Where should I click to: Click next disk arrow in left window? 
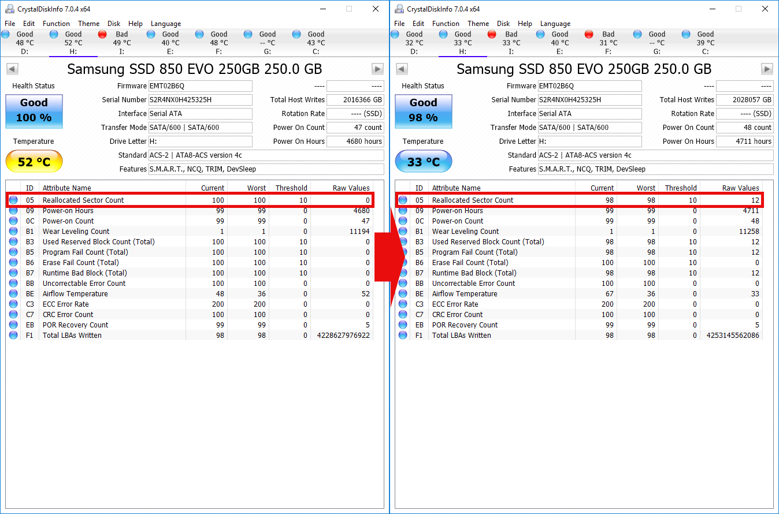pyautogui.click(x=377, y=69)
